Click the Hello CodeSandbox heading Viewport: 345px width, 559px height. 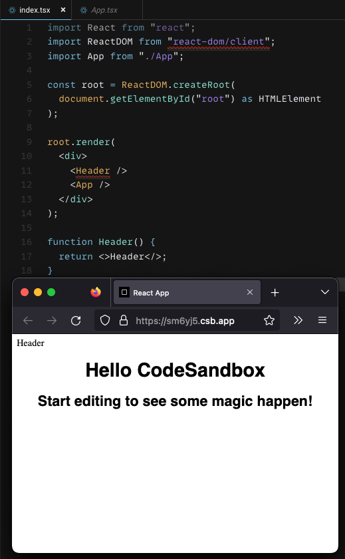point(175,370)
